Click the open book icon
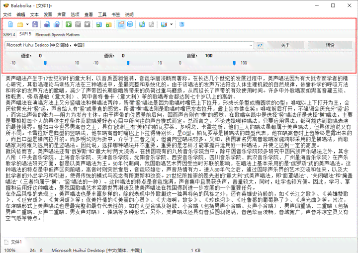 tap(130, 24)
